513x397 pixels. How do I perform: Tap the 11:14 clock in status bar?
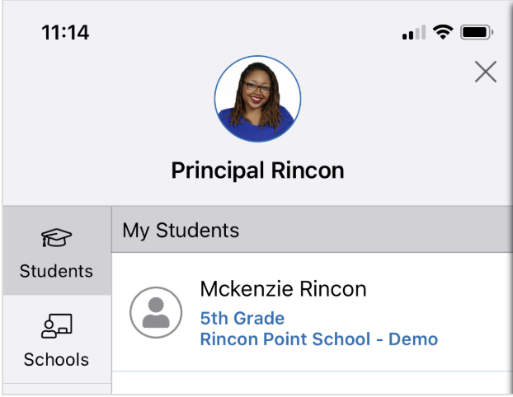[x=65, y=33]
